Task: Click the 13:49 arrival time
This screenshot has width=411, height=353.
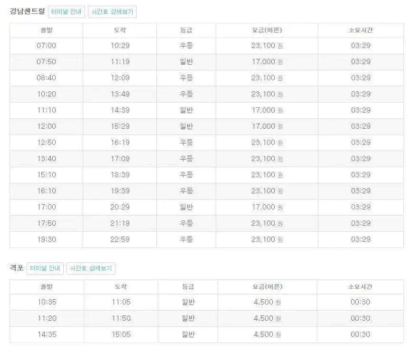Action: click(120, 94)
